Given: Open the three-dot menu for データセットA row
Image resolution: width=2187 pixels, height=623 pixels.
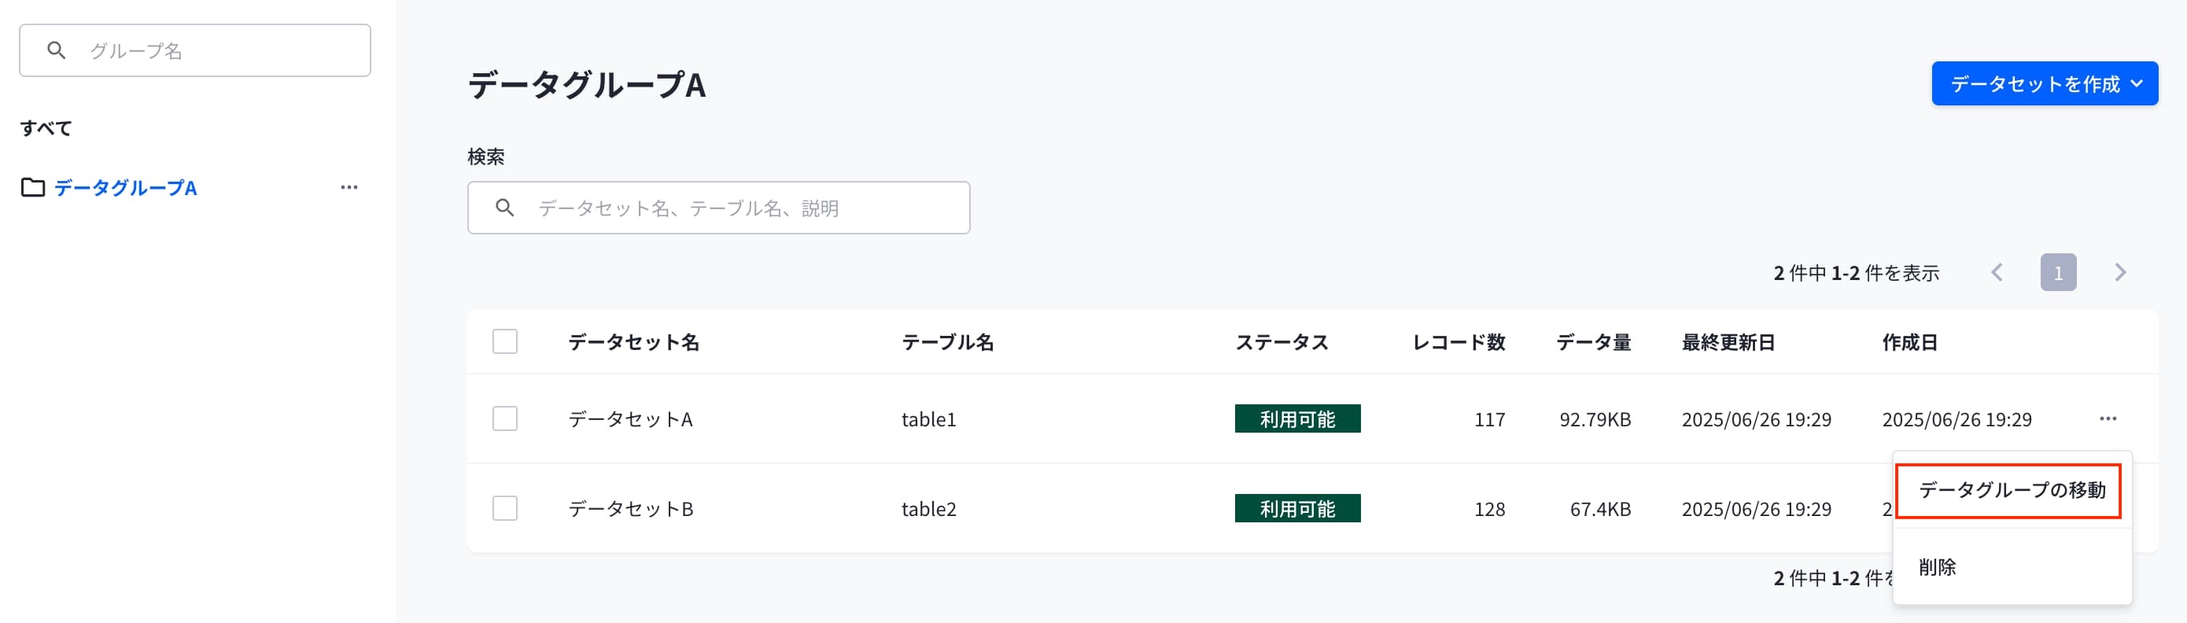Looking at the screenshot, I should [x=2108, y=418].
